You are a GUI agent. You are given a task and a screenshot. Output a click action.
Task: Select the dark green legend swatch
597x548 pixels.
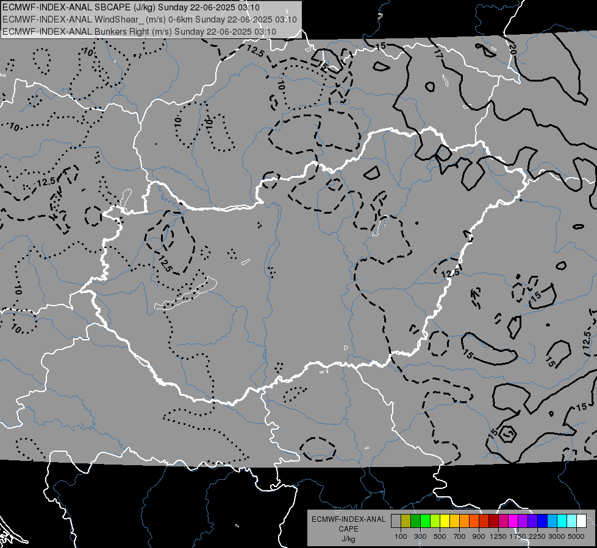point(415,521)
